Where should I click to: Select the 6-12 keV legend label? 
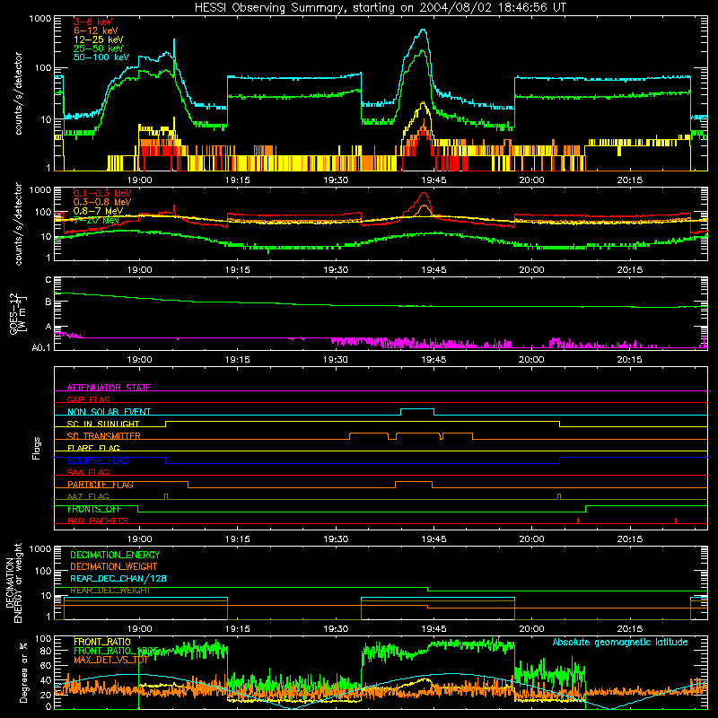[95, 31]
